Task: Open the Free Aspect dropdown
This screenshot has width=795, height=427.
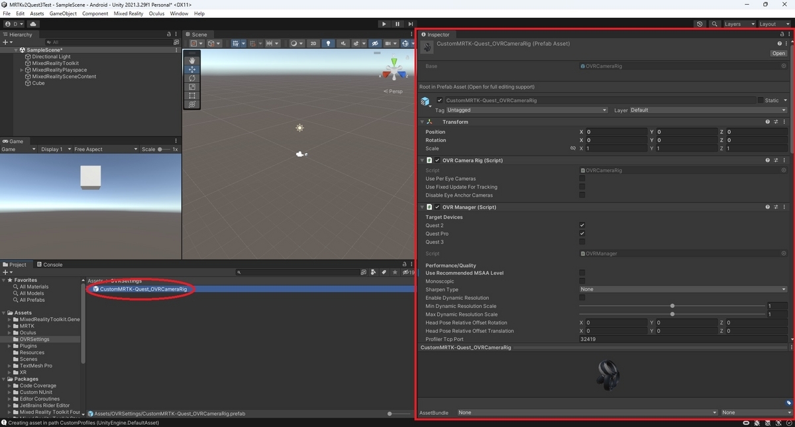Action: click(x=105, y=150)
